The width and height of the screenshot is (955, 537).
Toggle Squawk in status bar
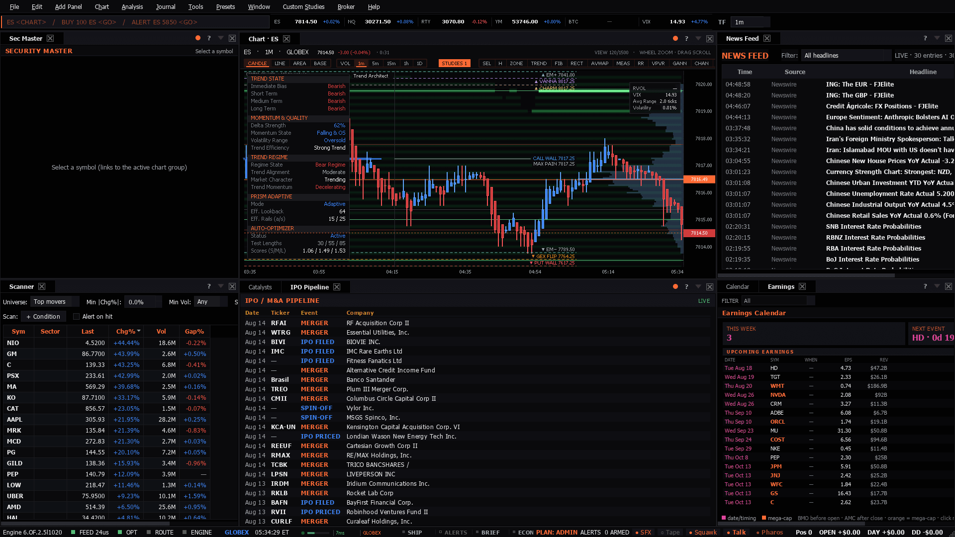coord(703,533)
